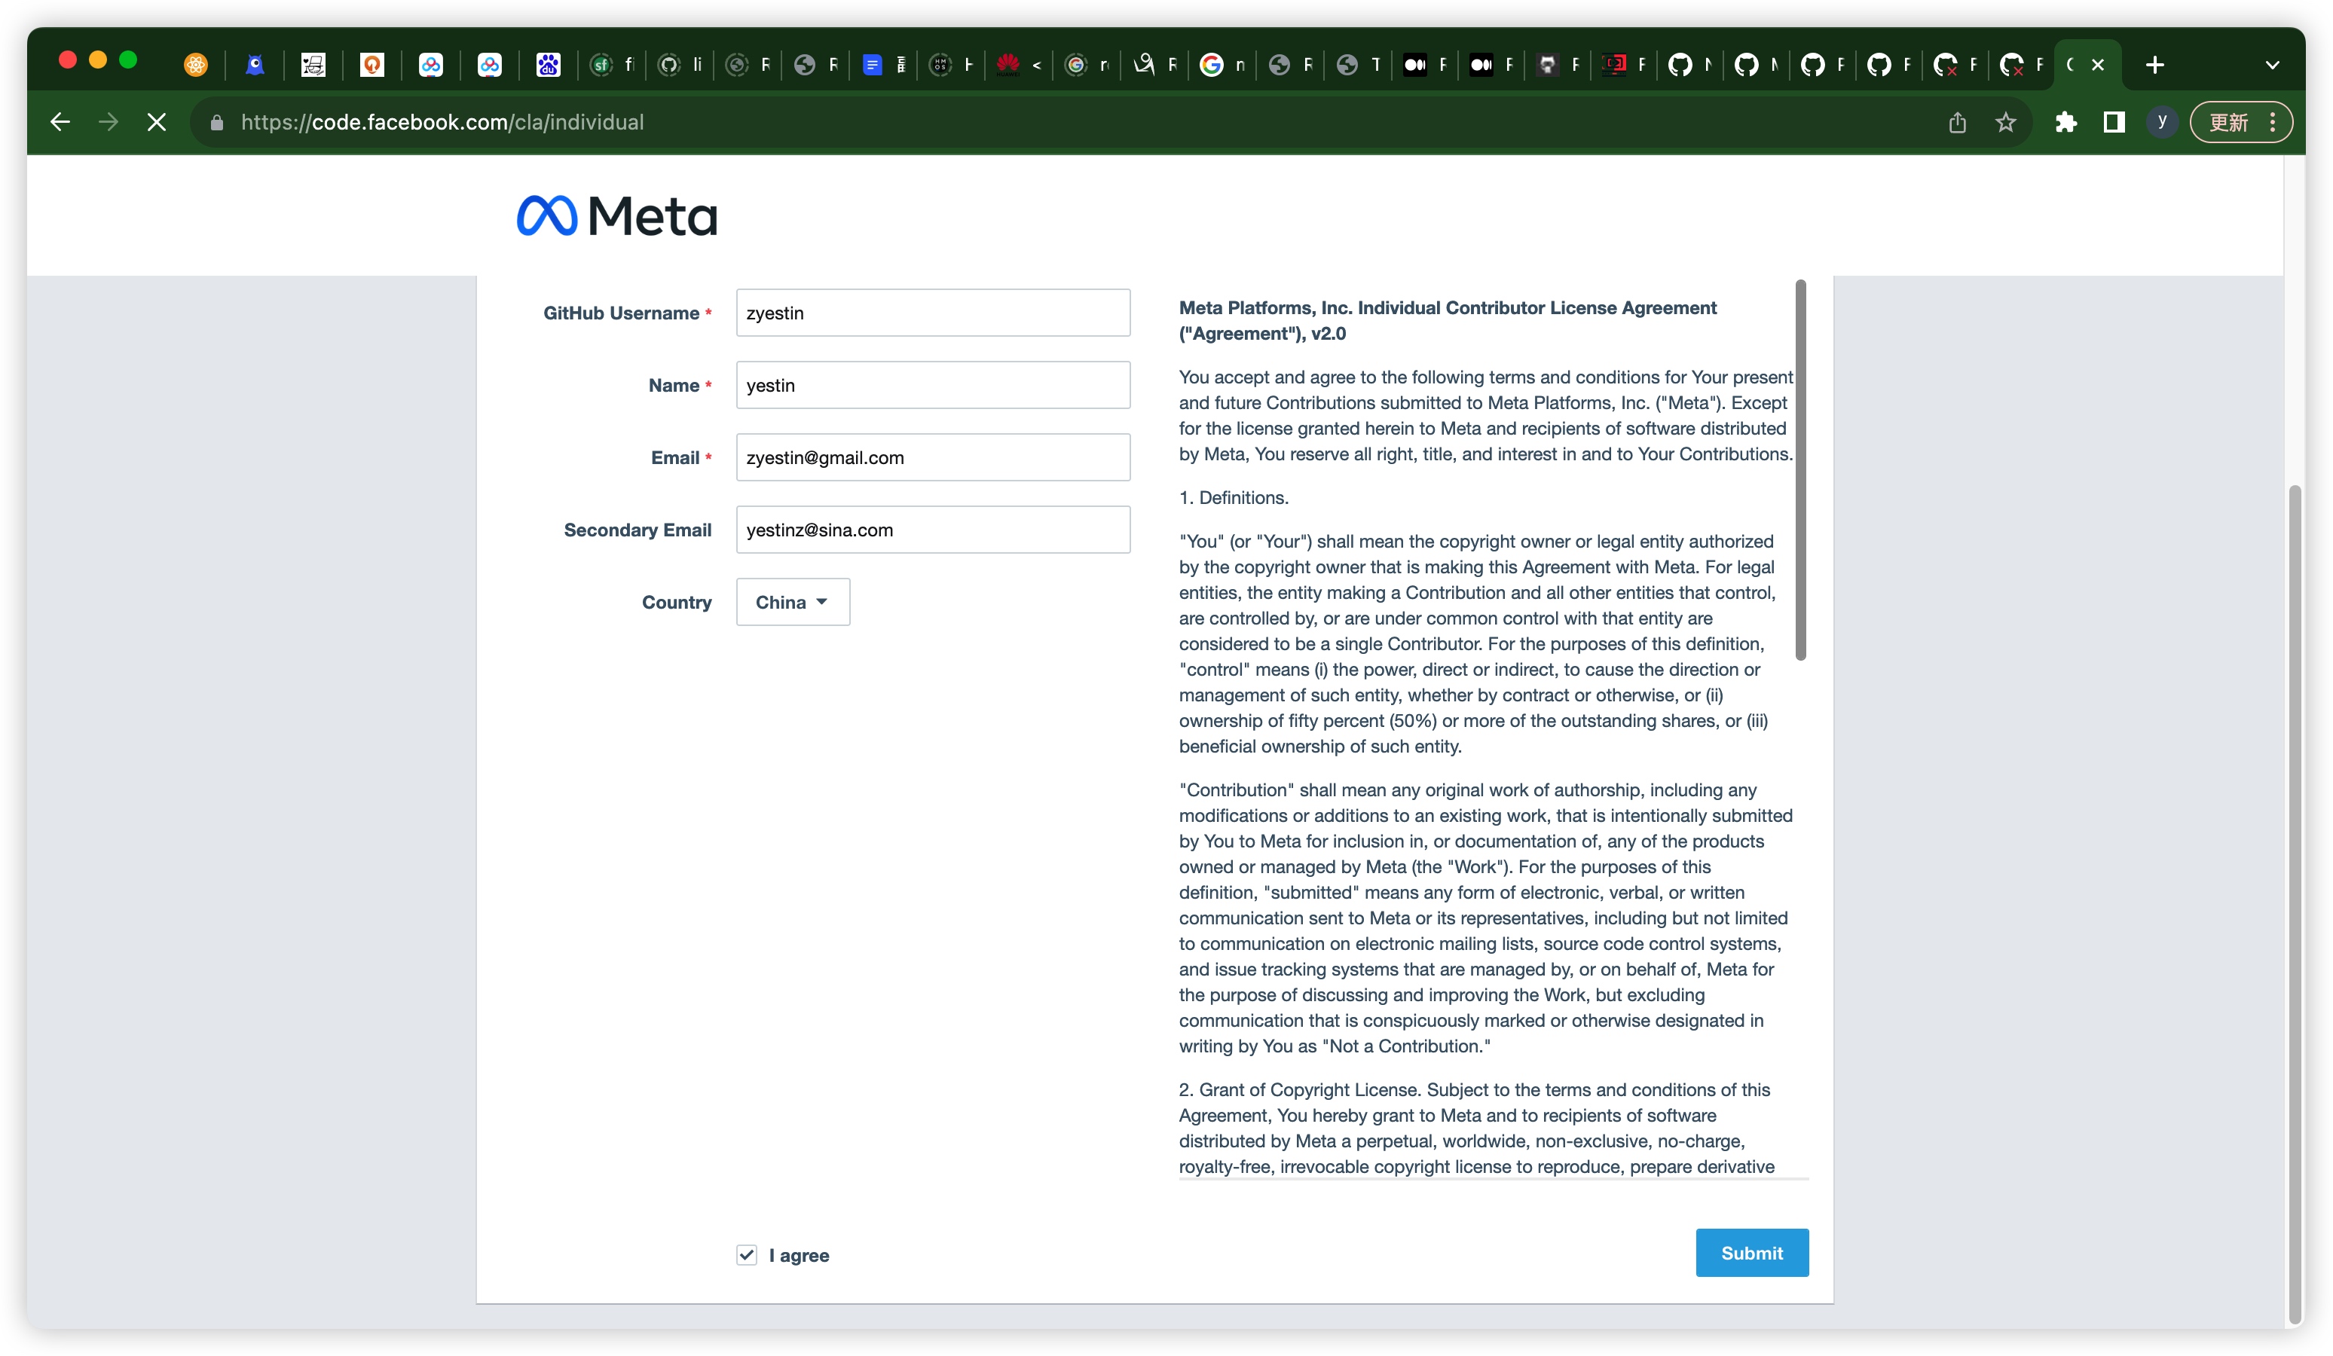The height and width of the screenshot is (1356, 2333).
Task: Toggle the browser side panel icon
Action: click(2114, 122)
